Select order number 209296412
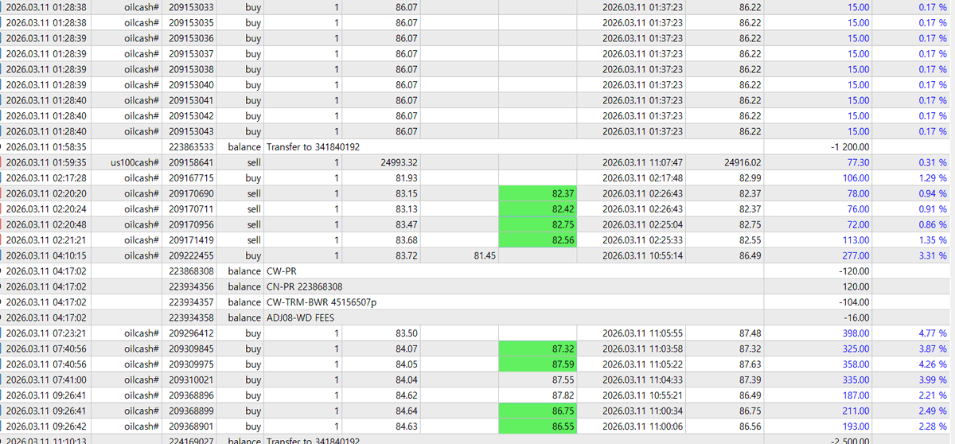 (x=191, y=333)
